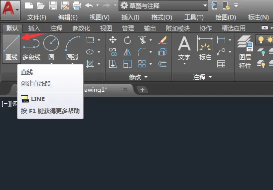This screenshot has height=190, width=273.
Task: Expand the Undo history dropdown arrow
Action: click(97, 5)
